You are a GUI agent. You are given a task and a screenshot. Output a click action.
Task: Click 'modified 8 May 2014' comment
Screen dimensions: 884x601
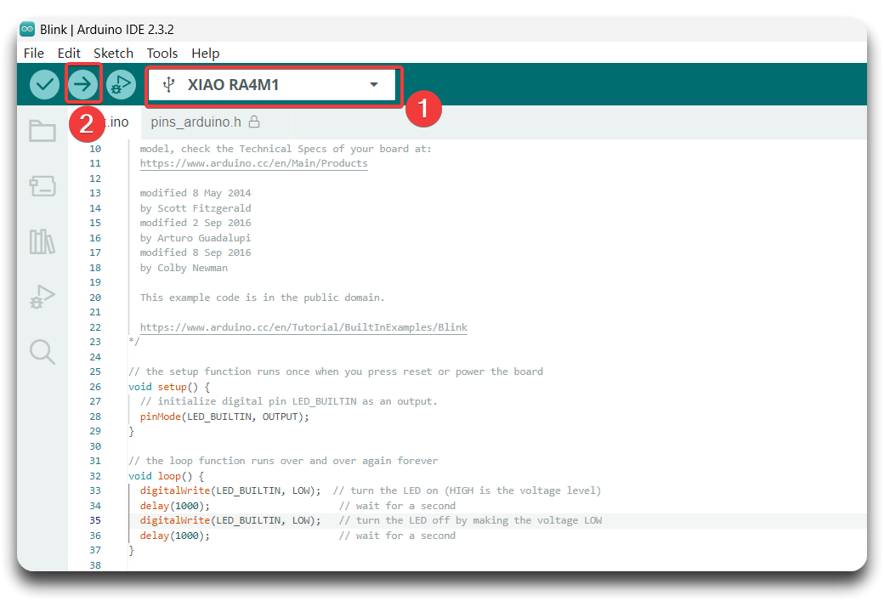tap(195, 193)
